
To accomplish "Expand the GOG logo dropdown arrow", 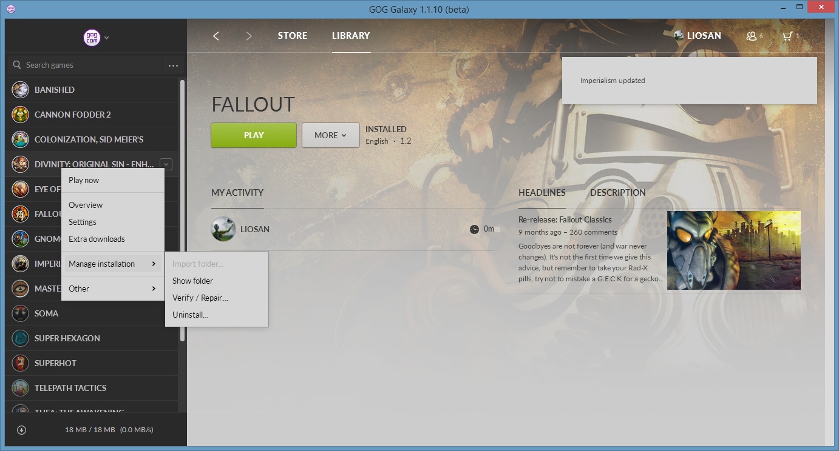I will coord(106,38).
